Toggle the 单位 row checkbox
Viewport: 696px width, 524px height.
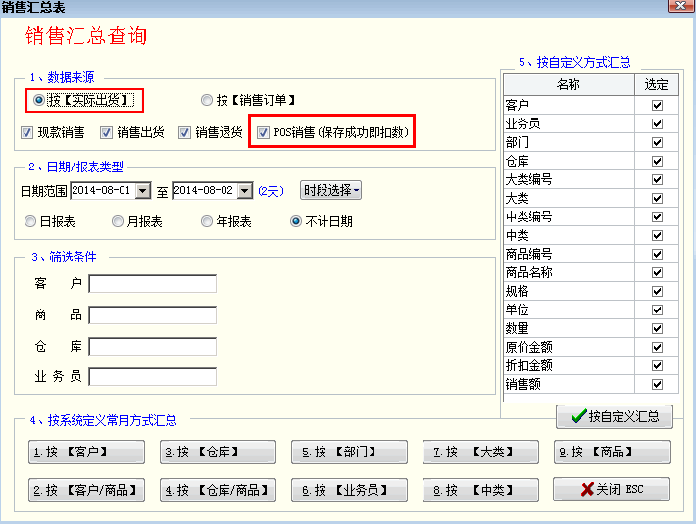(657, 310)
